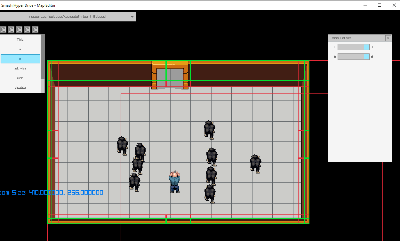The height and width of the screenshot is (241, 400).
Task: Click the fifth clipboard icon in the toolbar row
Action: [35, 29]
